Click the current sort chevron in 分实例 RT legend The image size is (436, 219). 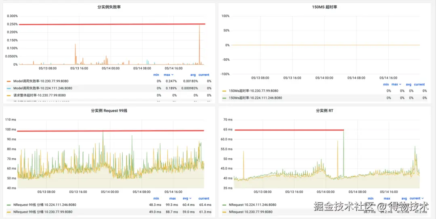(x=423, y=198)
